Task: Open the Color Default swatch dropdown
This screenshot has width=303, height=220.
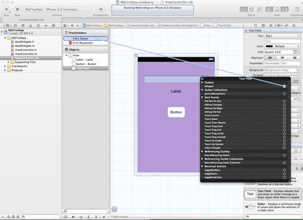Action: tap(282, 46)
